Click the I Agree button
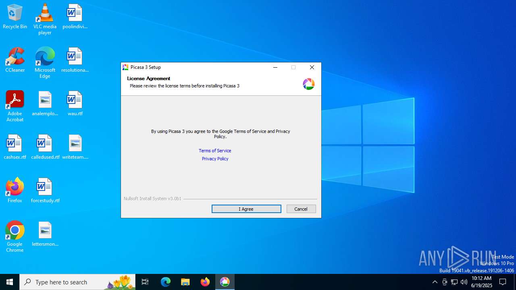The height and width of the screenshot is (290, 516). click(x=246, y=209)
